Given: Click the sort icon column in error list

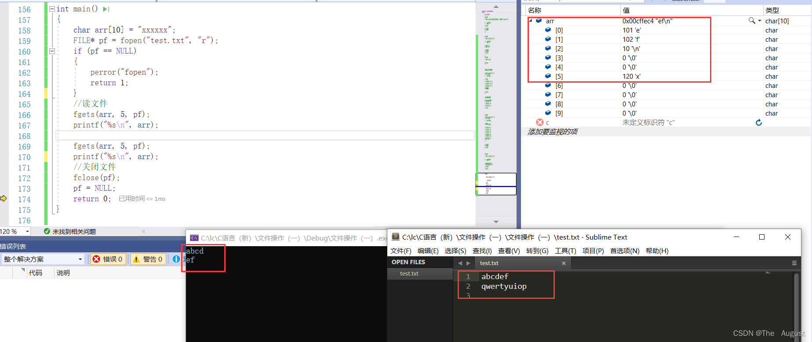Looking at the screenshot, I should coord(23,271).
